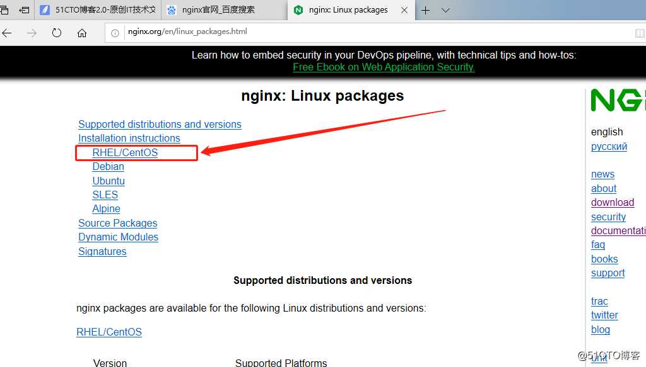Show the tabs you've set aside
Image resolution: width=646 pixels, height=367 pixels.
(4, 10)
